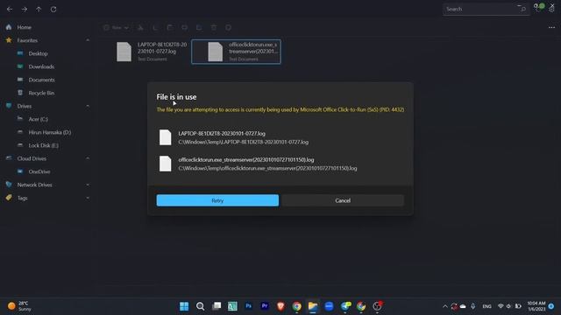
Task: Open the Windows Start menu
Action: (x=184, y=306)
